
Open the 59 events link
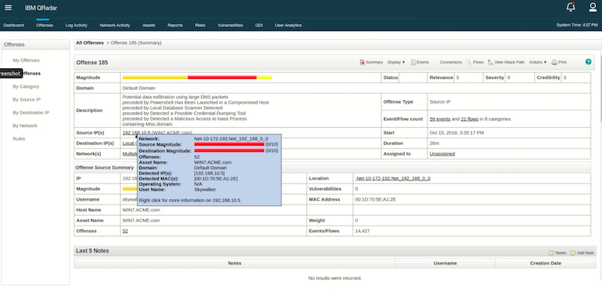[440, 119]
